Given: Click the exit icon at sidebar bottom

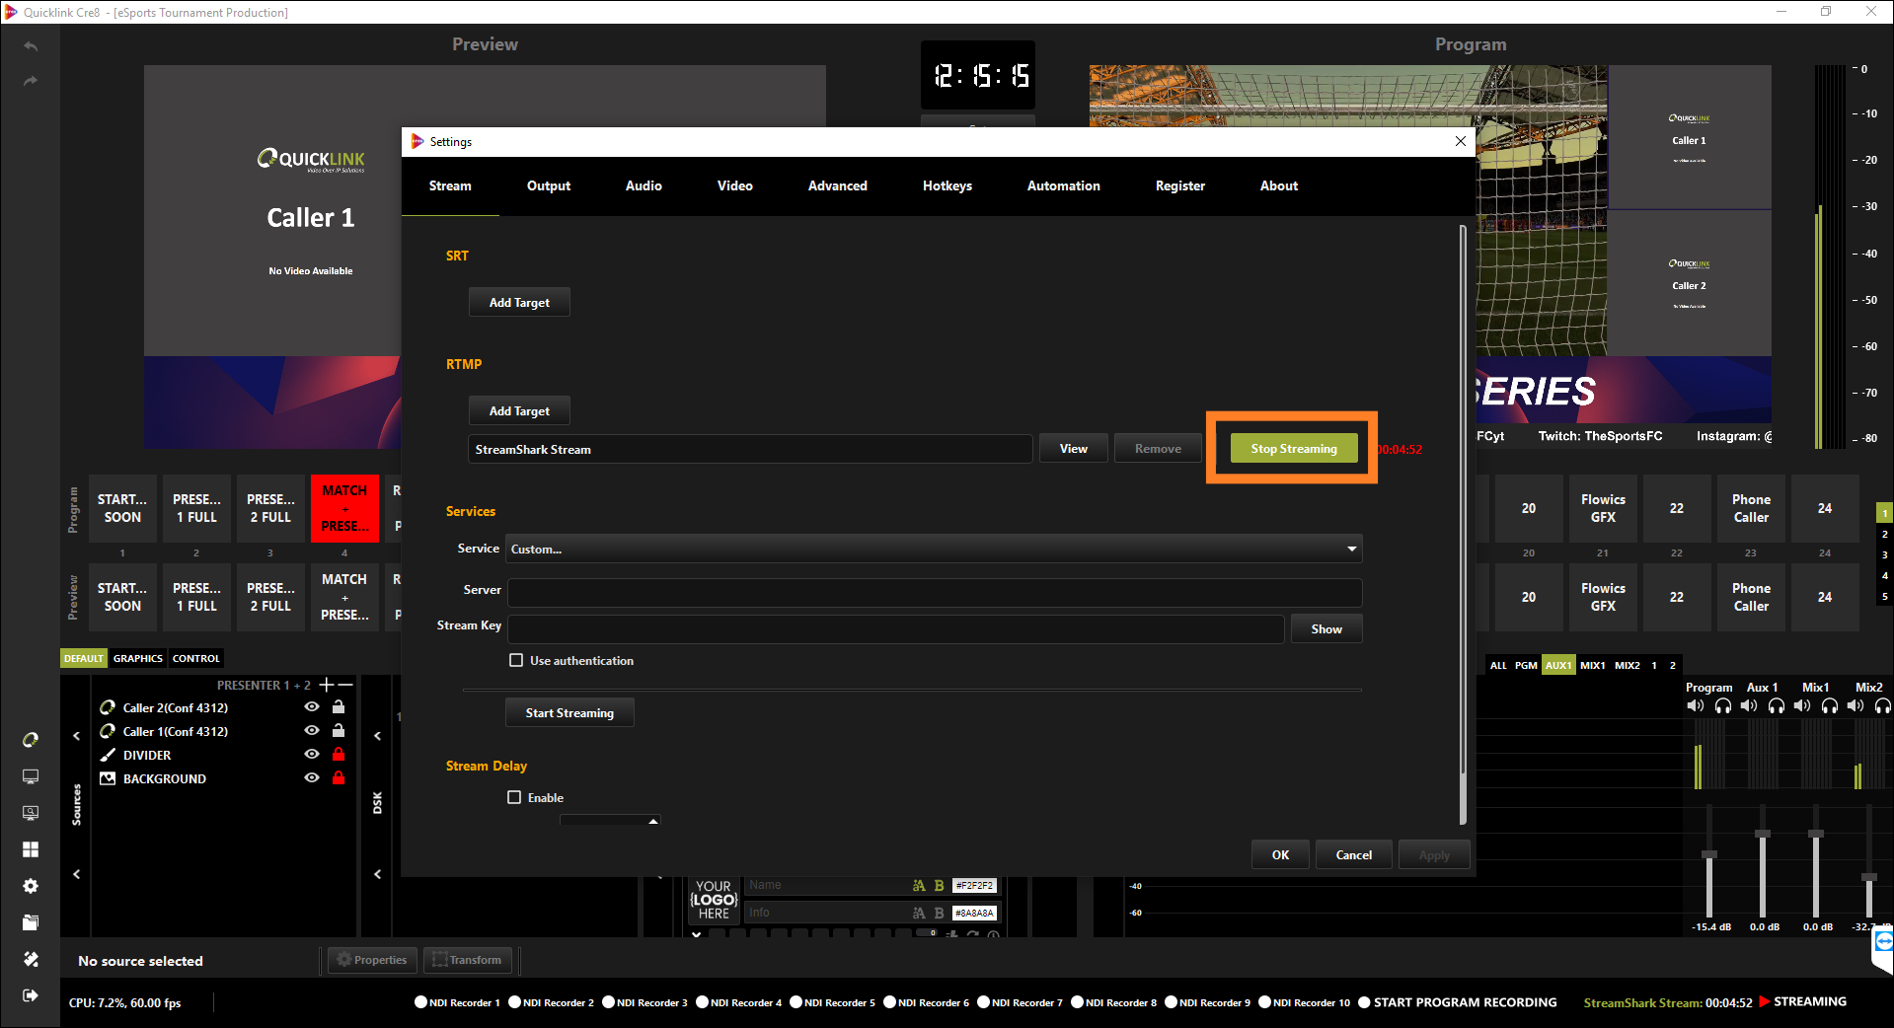Looking at the screenshot, I should point(31,995).
